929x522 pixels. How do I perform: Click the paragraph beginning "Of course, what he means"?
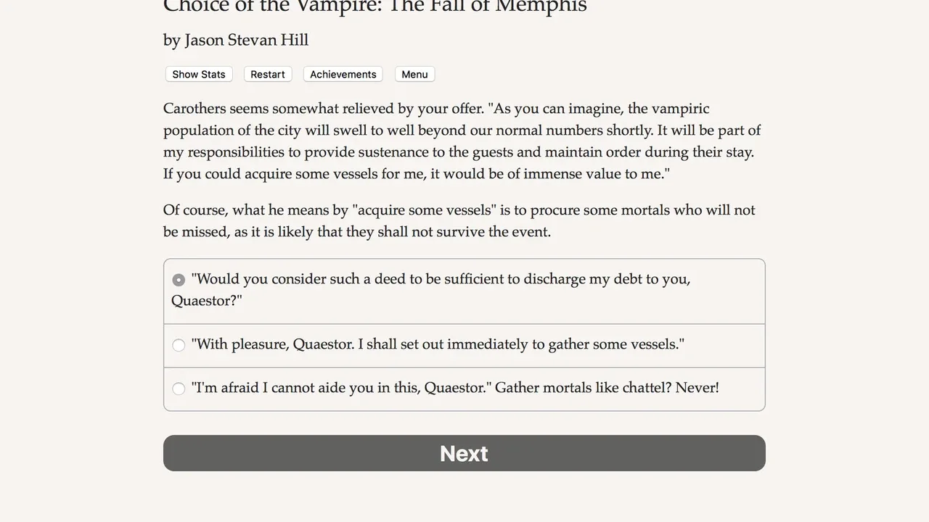pyautogui.click(x=459, y=221)
